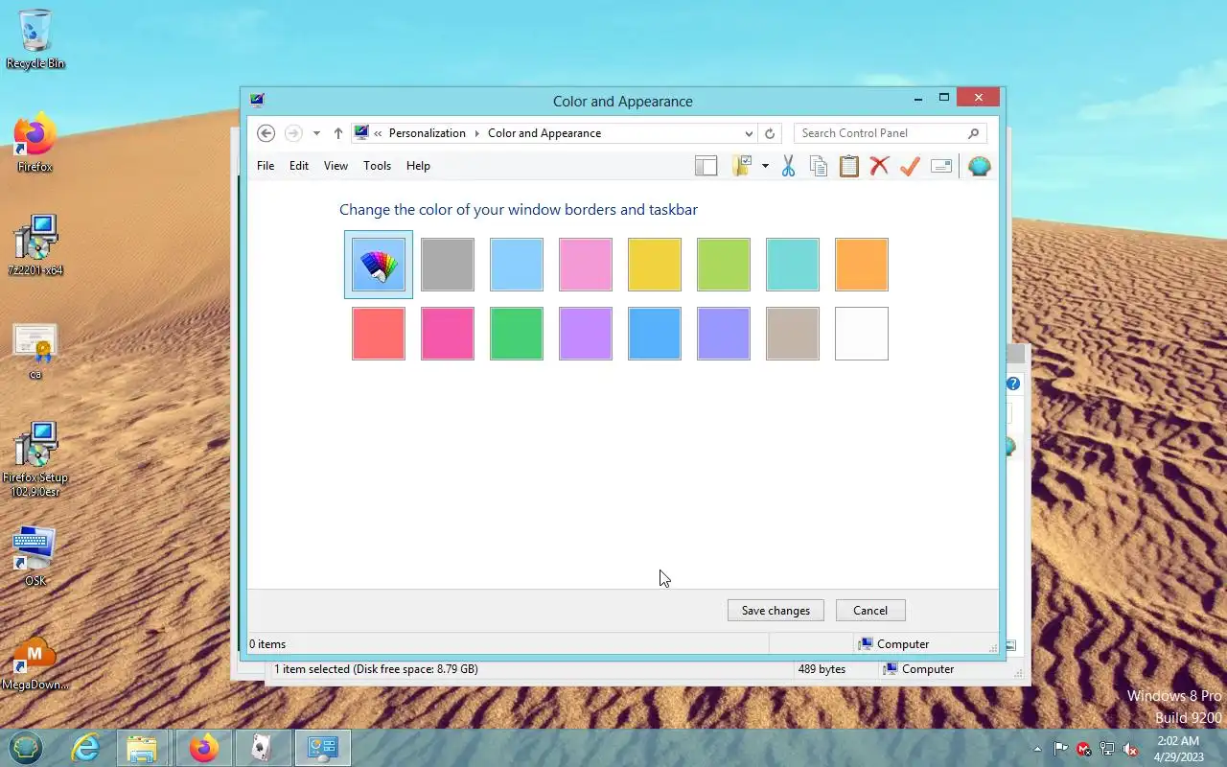Open the recent locations dropdown

pos(316,133)
